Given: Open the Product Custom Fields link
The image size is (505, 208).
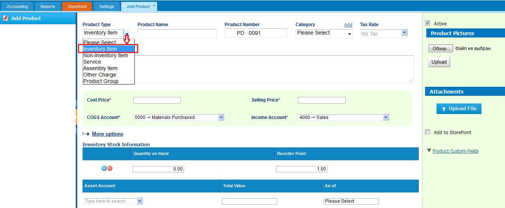Looking at the screenshot, I should pos(455,151).
